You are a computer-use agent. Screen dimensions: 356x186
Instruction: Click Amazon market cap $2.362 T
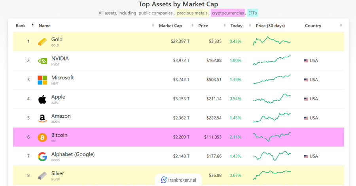click(181, 118)
